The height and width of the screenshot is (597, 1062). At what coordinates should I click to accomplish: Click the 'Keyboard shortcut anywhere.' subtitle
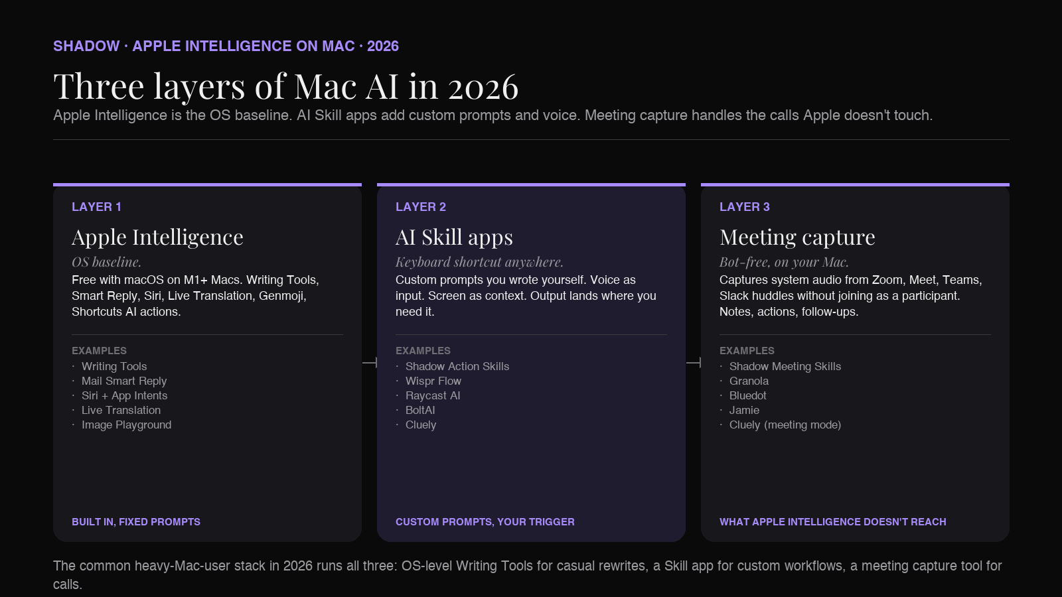(x=479, y=262)
